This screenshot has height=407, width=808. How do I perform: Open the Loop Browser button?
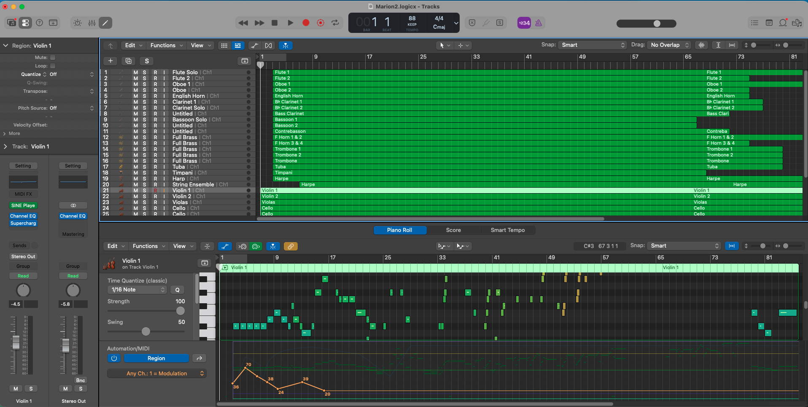coord(783,23)
